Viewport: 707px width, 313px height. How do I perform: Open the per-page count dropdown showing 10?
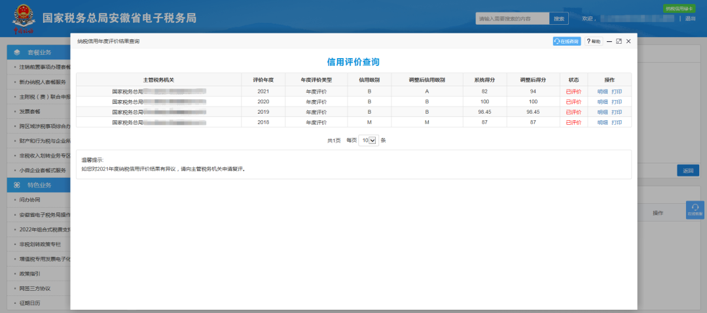click(x=369, y=140)
